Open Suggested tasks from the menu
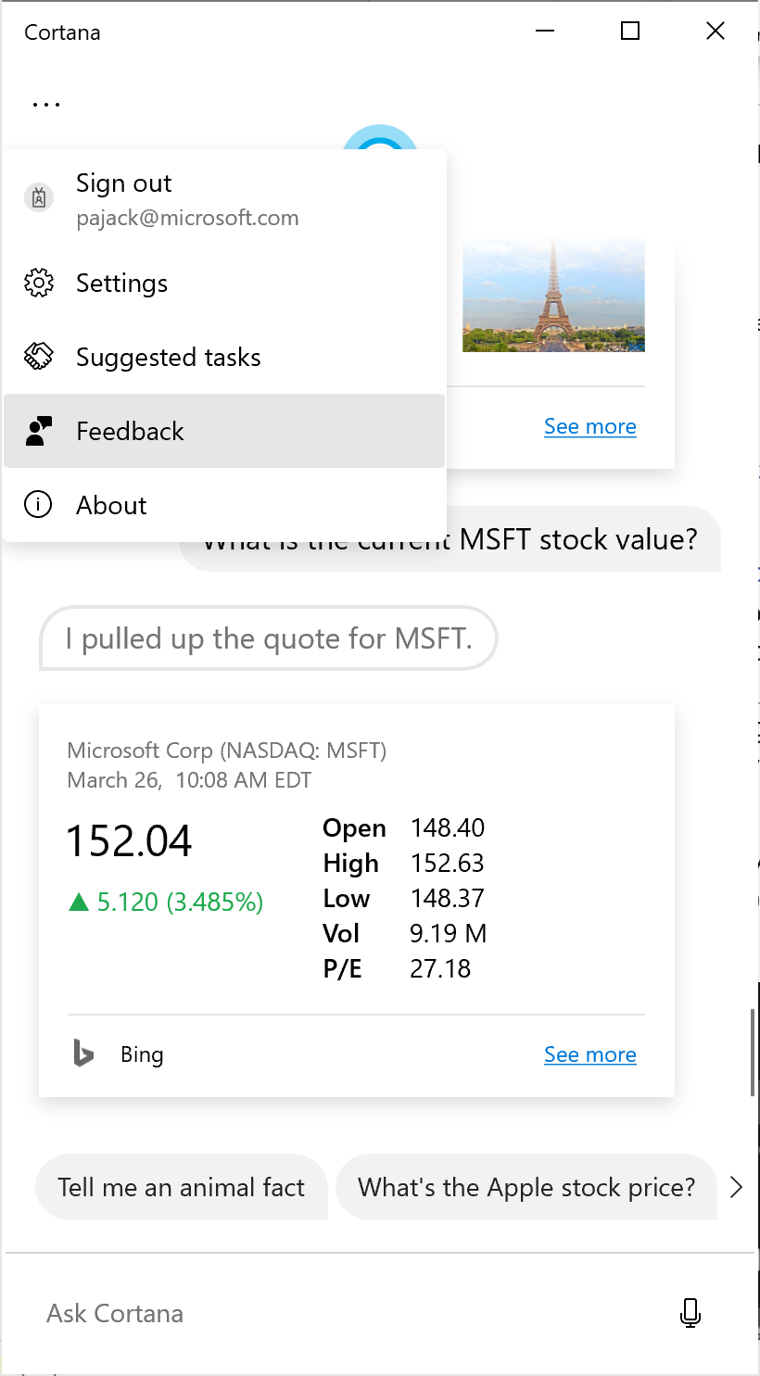 [x=168, y=357]
